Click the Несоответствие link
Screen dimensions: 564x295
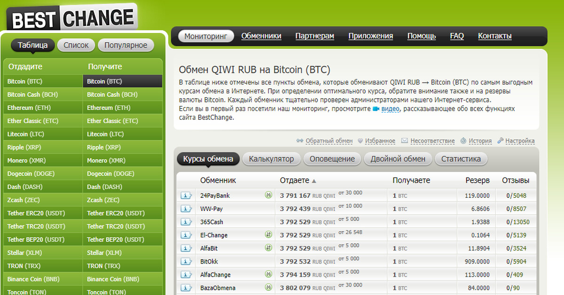pyautogui.click(x=432, y=141)
